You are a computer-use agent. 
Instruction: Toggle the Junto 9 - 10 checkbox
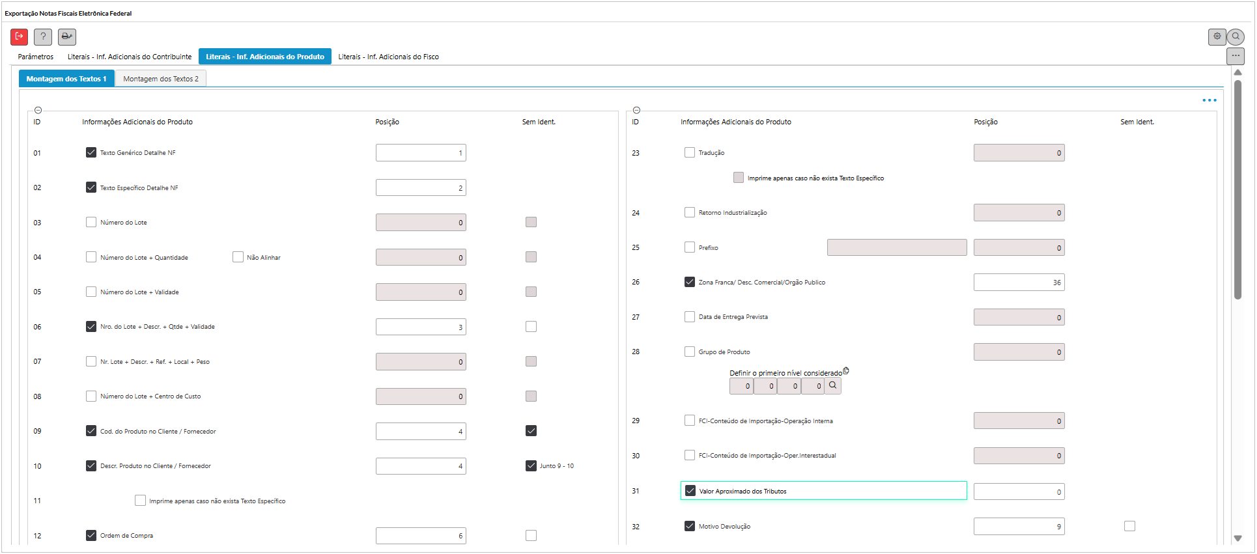point(531,466)
